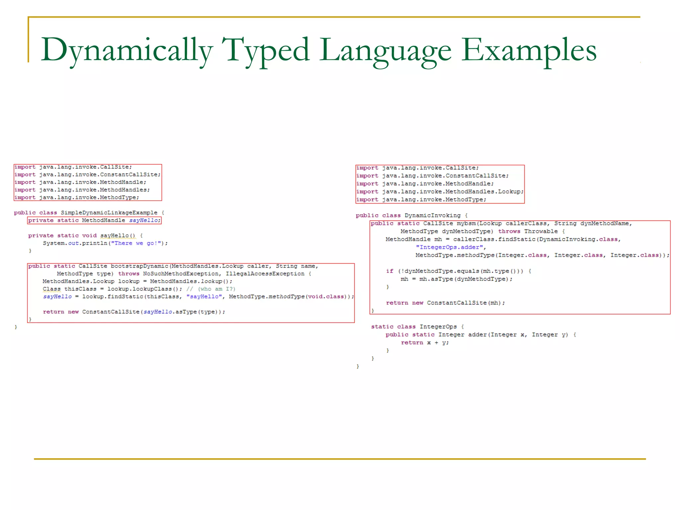Click 'private static MethodHandle sayHello;' declaration
The width and height of the screenshot is (680, 510).
pyautogui.click(x=94, y=220)
